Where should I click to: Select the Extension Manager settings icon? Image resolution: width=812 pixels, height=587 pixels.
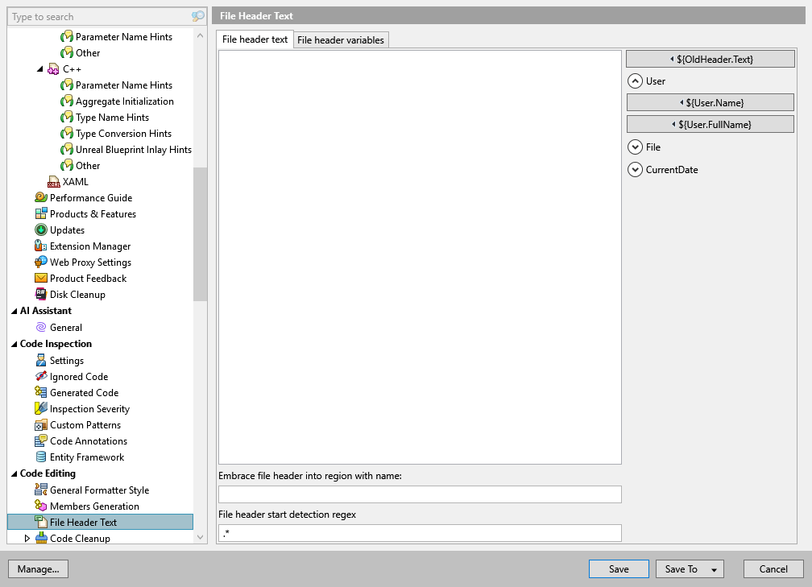tap(42, 246)
